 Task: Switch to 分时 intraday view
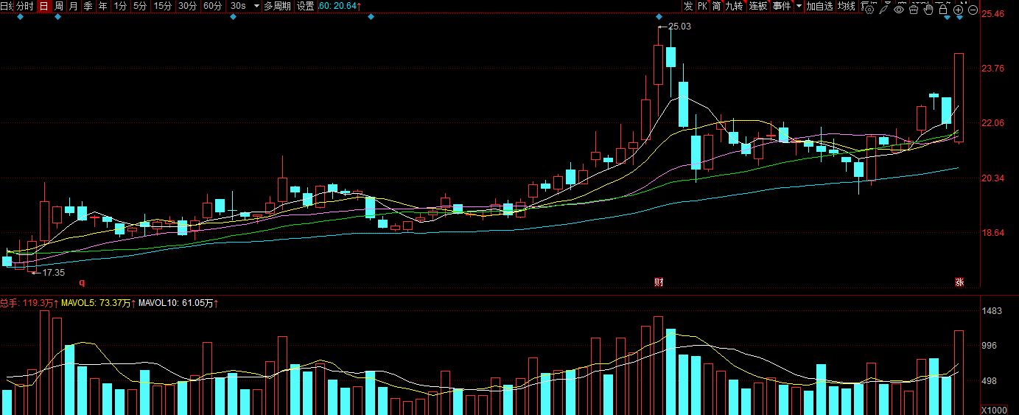(x=25, y=6)
